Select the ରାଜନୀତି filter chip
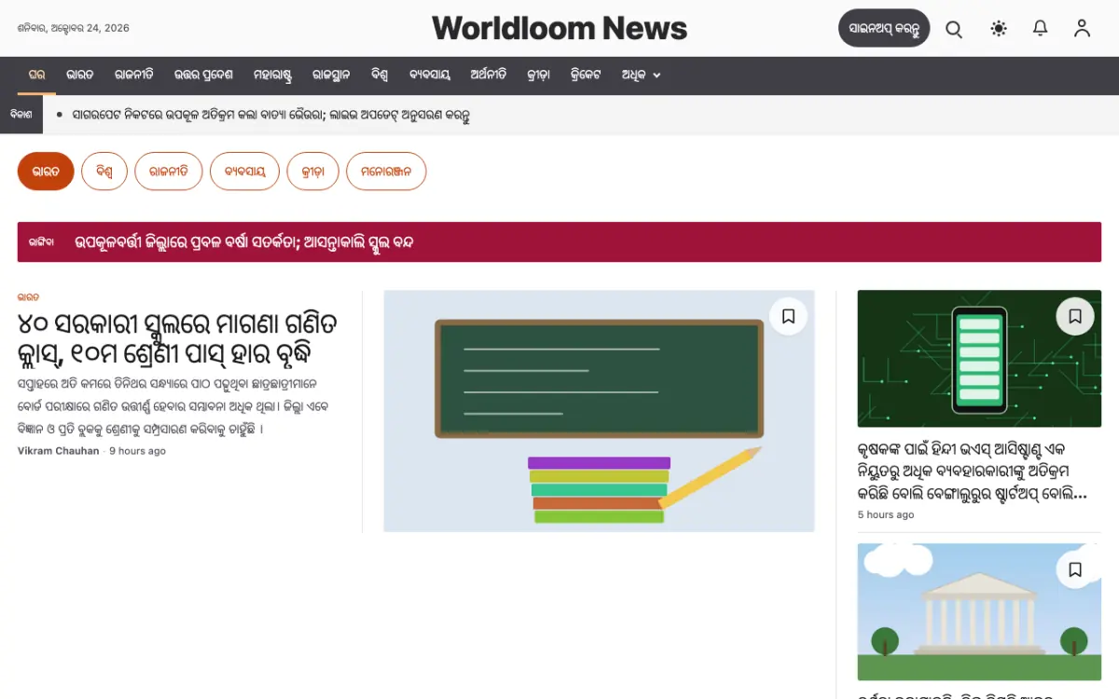 pyautogui.click(x=169, y=171)
